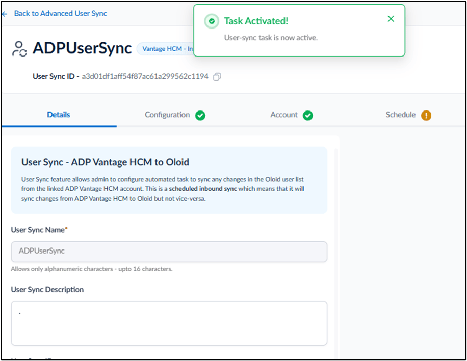
Task: Click heading 'User Sync - ADP Vantage HCM to Oloid'
Action: (105, 162)
